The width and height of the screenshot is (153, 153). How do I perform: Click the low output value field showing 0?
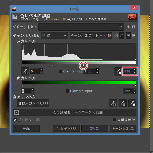point(26,91)
